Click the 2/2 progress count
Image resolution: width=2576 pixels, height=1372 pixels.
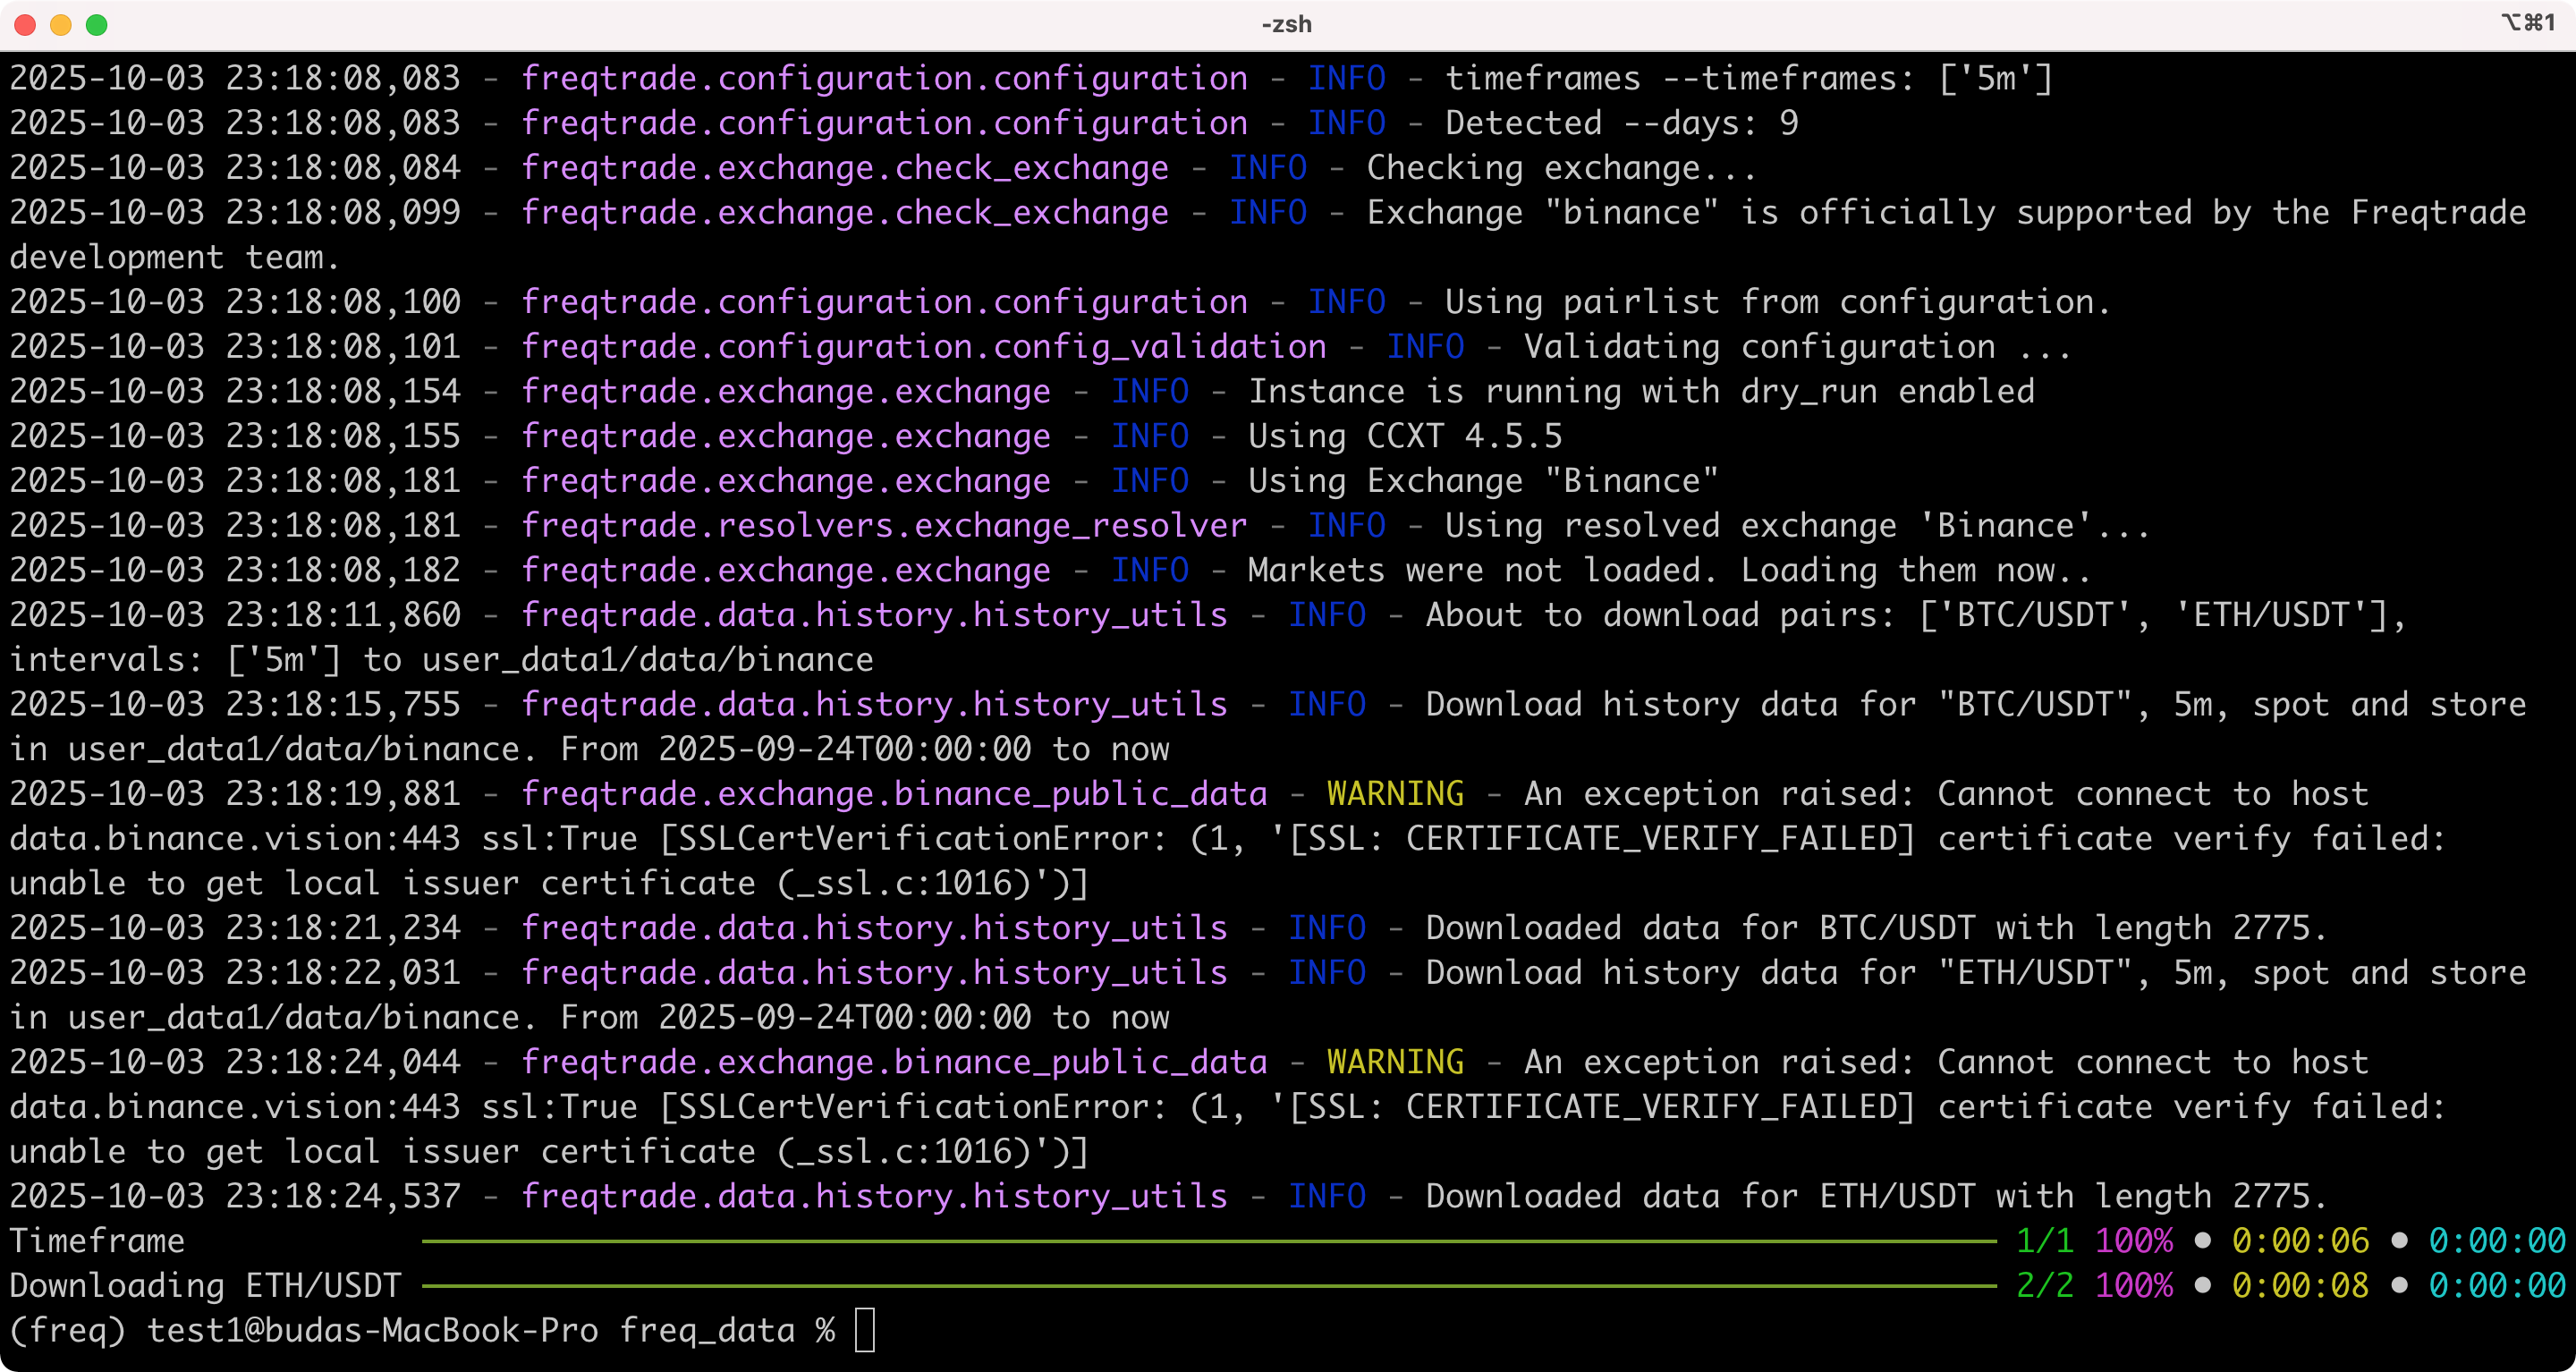coord(2044,1286)
